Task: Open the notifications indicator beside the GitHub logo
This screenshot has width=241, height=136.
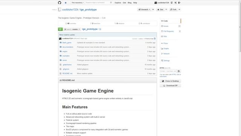Action: pos(66,3)
